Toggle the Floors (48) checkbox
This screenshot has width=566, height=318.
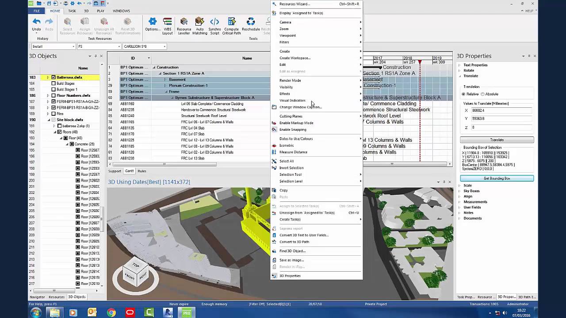[60, 132]
